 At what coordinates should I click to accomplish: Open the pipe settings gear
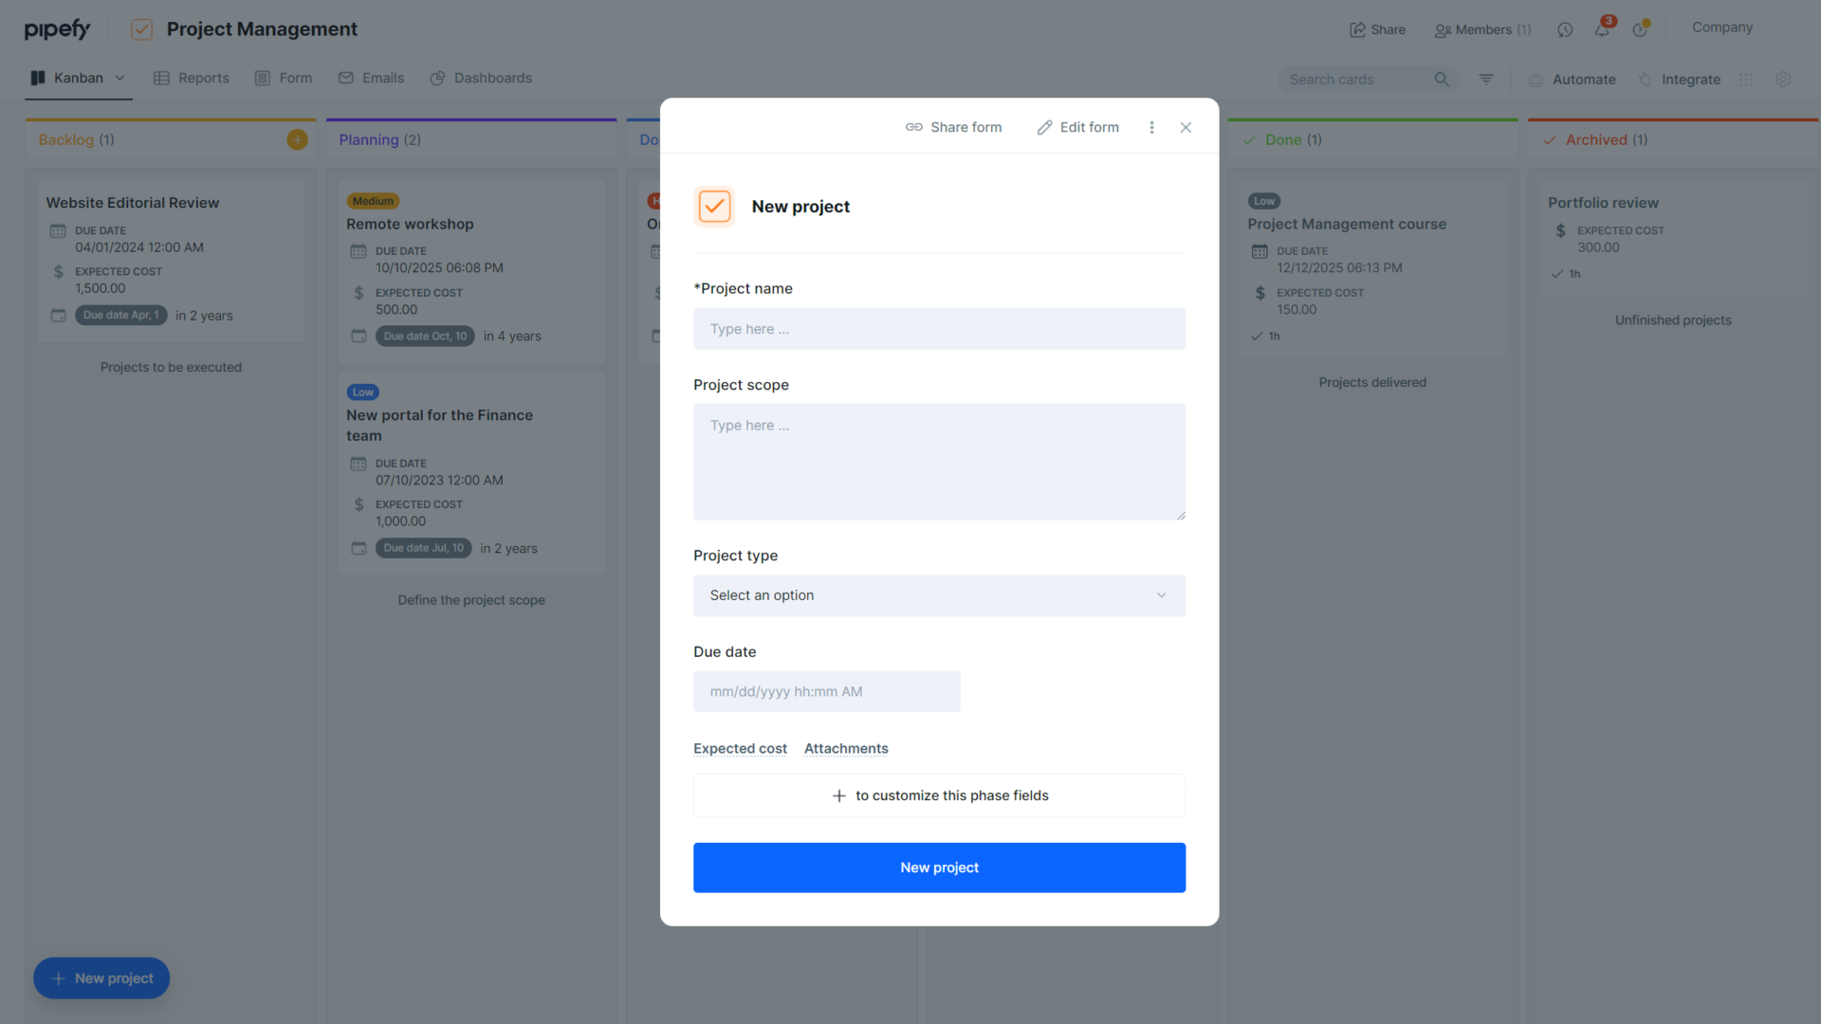pos(1784,80)
